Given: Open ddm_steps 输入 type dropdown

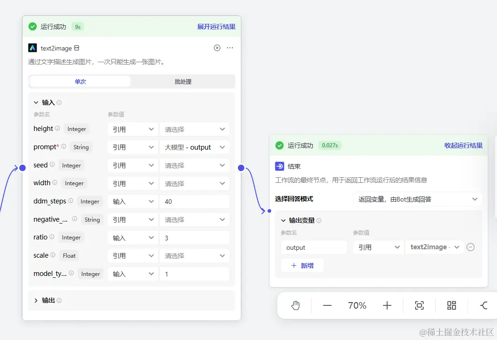Looking at the screenshot, I should (133, 202).
